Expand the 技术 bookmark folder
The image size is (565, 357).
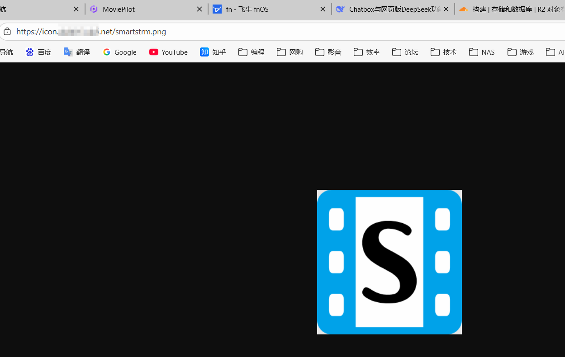click(x=444, y=52)
